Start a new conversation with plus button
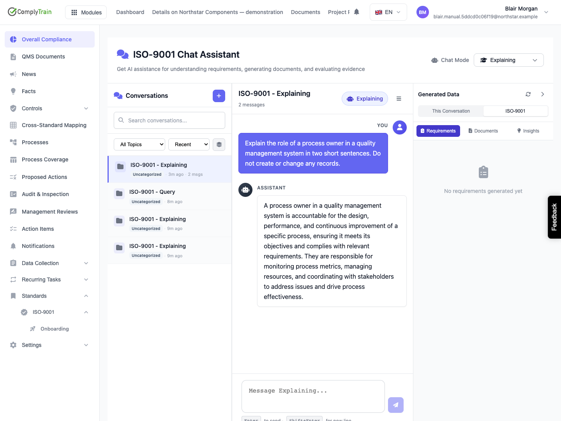Screen dimensions: 561x421 [219, 96]
